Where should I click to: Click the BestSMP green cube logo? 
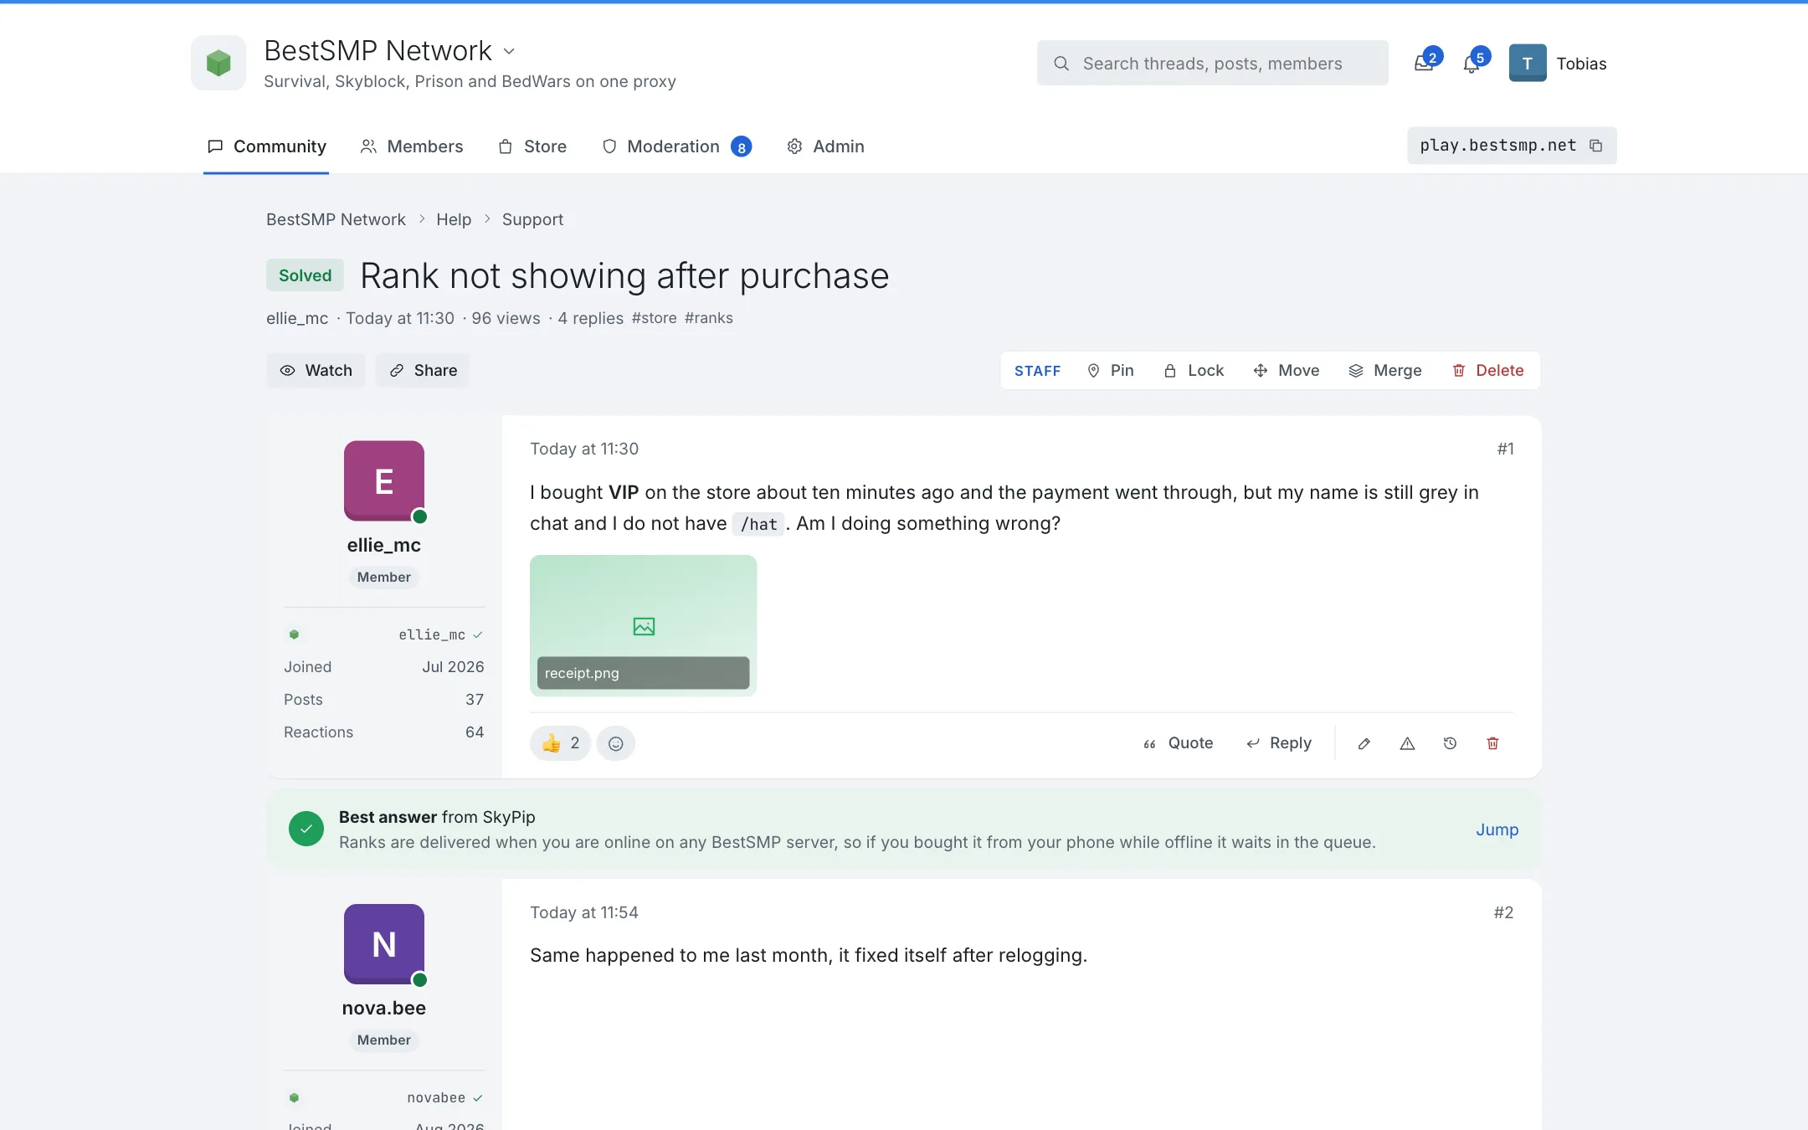[218, 63]
